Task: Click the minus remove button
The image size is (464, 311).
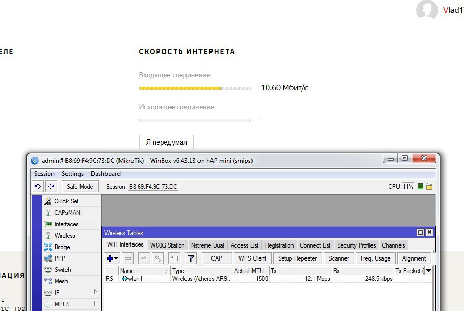Action: [x=128, y=258]
